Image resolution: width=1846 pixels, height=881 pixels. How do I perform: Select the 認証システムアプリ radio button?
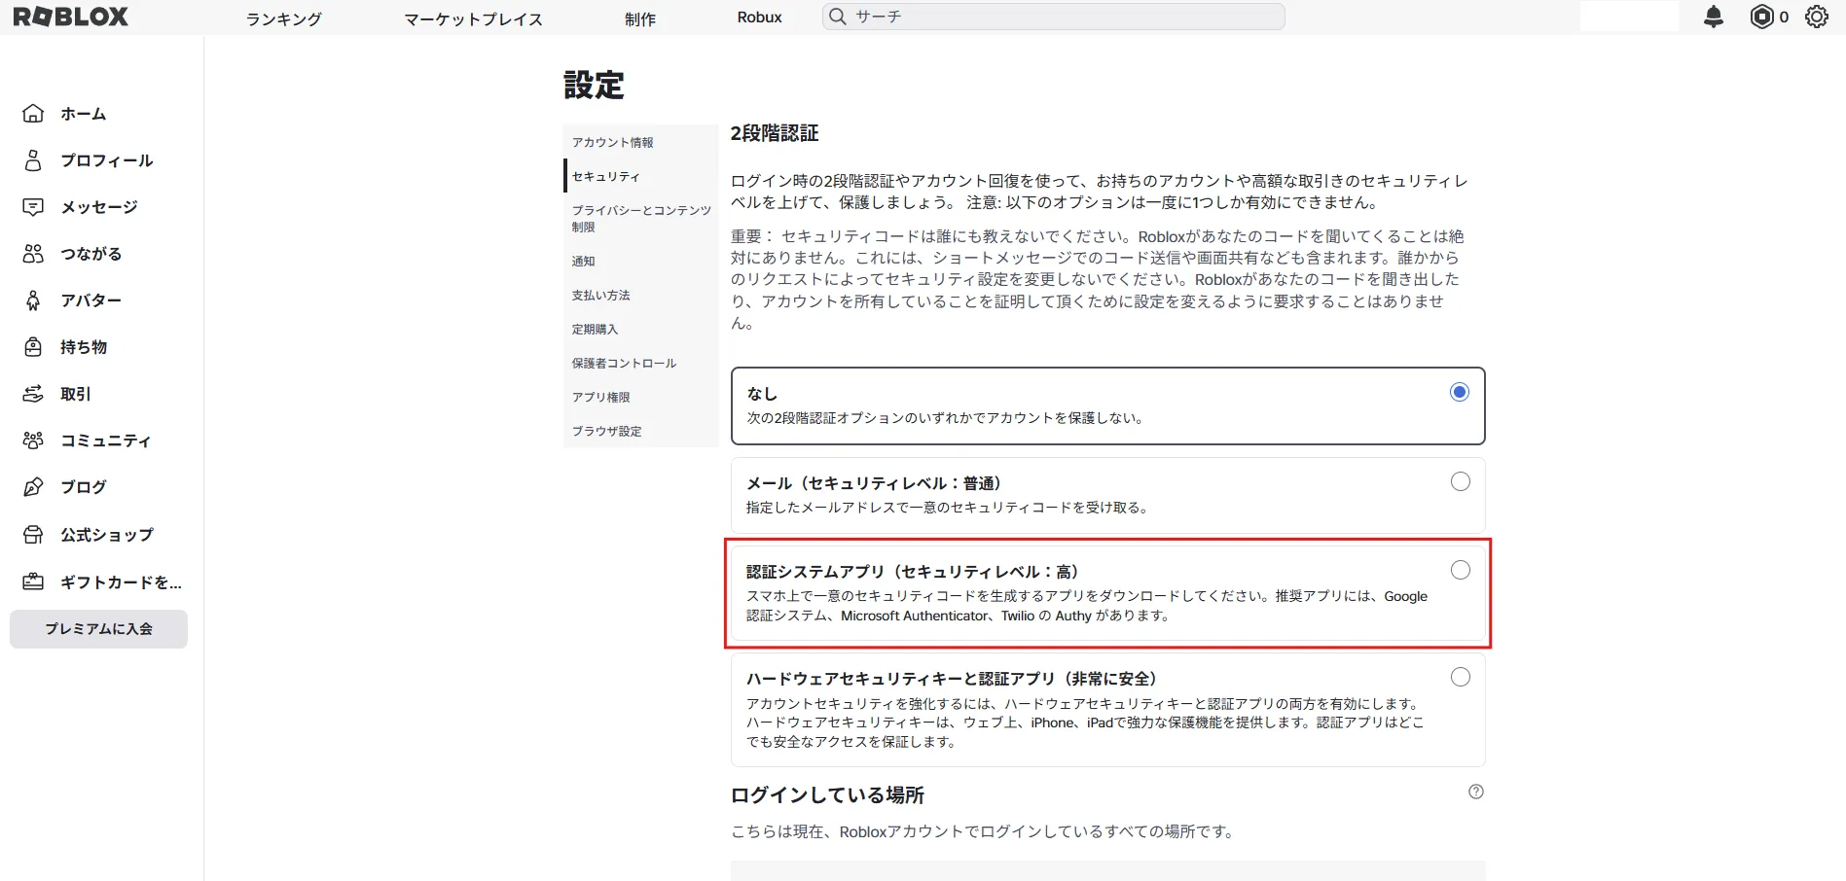coord(1460,570)
